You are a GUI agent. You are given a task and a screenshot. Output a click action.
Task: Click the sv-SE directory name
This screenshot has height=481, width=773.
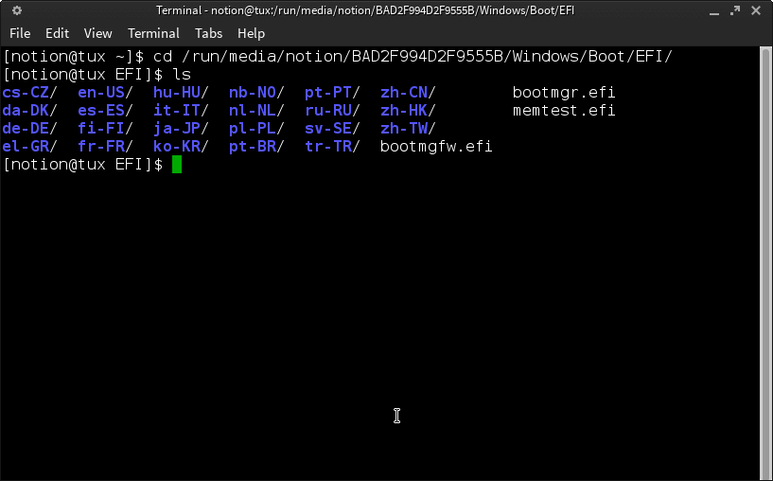[x=327, y=128]
